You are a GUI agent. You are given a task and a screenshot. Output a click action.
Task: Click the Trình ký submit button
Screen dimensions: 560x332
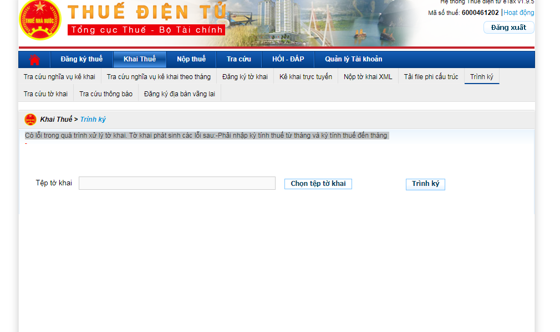[x=425, y=184]
